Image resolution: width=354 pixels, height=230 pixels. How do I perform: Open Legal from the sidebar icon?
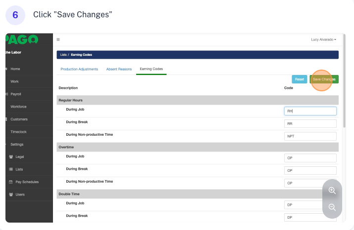pos(11,157)
